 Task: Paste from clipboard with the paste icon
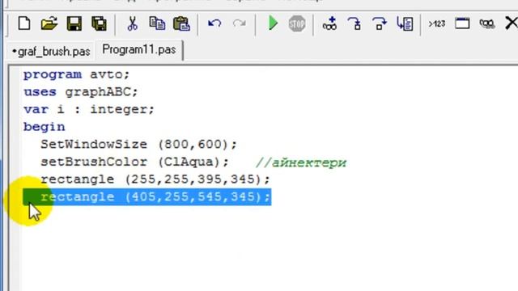[181, 23]
